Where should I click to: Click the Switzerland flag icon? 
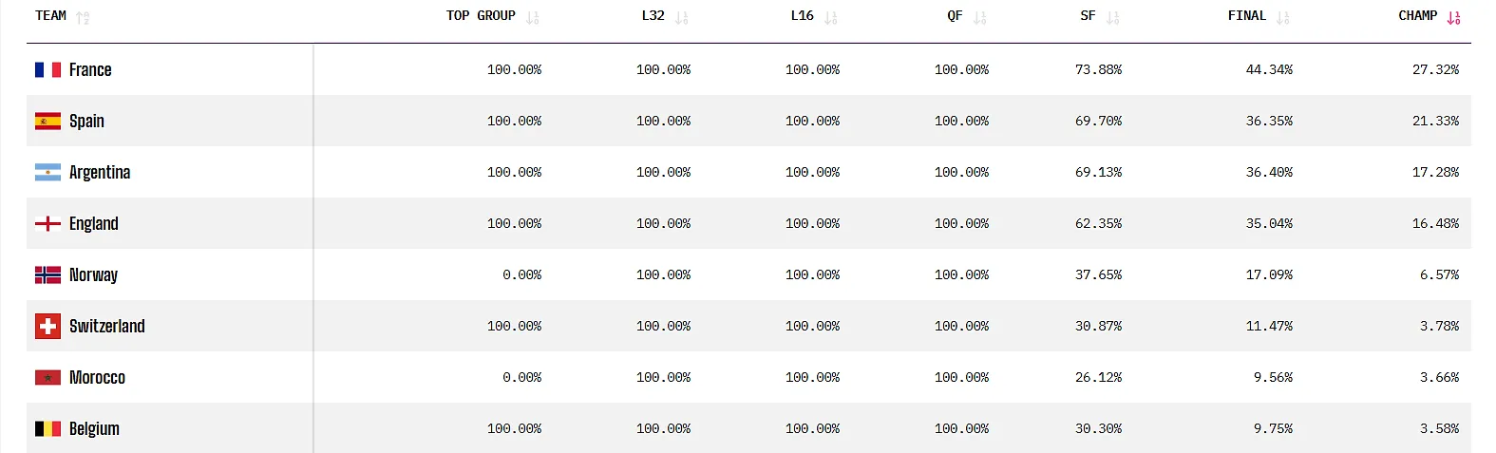pos(47,326)
